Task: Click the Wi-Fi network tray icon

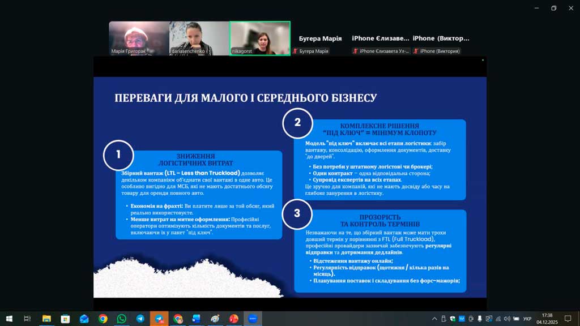Action: point(498,319)
